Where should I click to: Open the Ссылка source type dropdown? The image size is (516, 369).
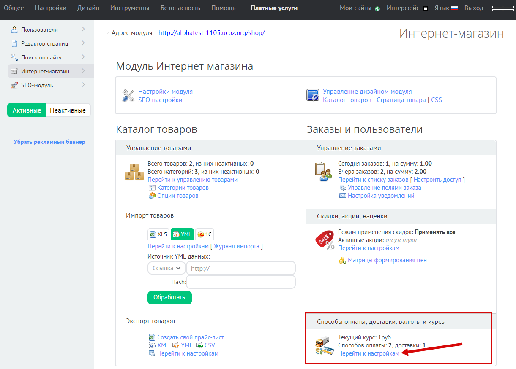(x=167, y=268)
